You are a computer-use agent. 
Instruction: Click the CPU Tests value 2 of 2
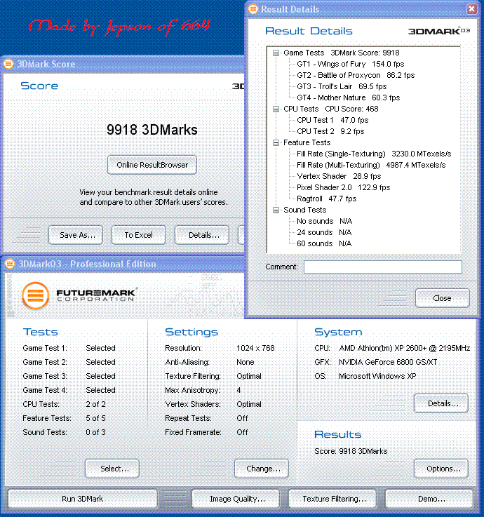pyautogui.click(x=95, y=404)
